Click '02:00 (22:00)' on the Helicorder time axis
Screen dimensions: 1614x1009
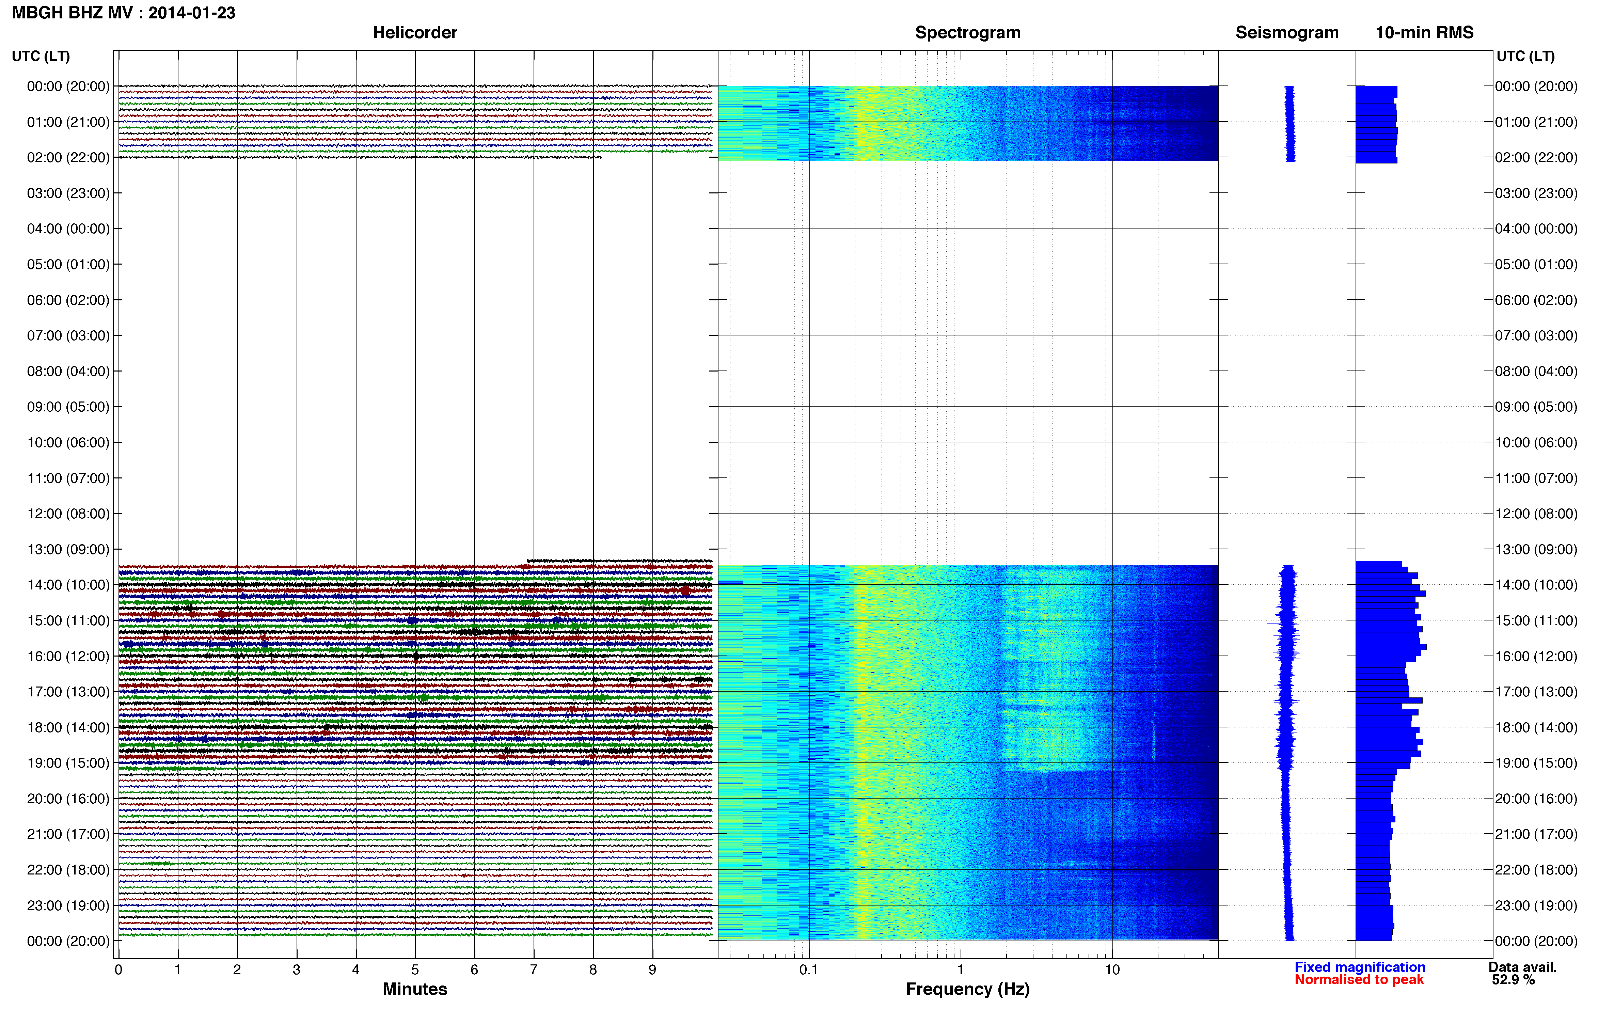point(68,157)
